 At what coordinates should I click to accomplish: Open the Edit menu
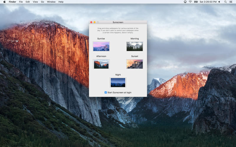28,2
